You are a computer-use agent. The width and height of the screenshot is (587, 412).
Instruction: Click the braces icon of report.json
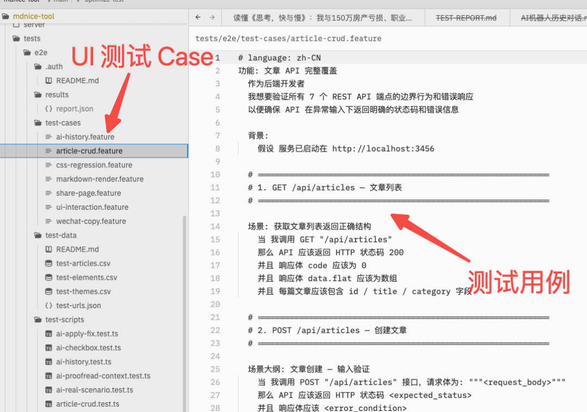coord(49,109)
